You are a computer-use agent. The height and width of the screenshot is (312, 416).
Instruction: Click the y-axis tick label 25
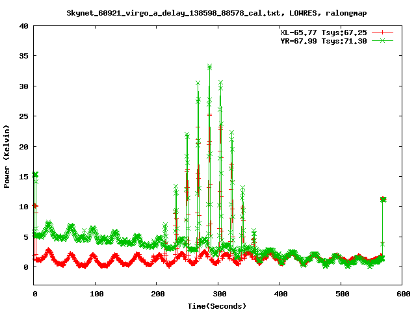tap(23, 116)
